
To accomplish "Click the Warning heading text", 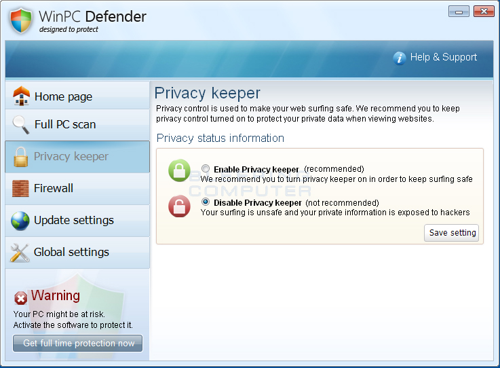I will 56,295.
